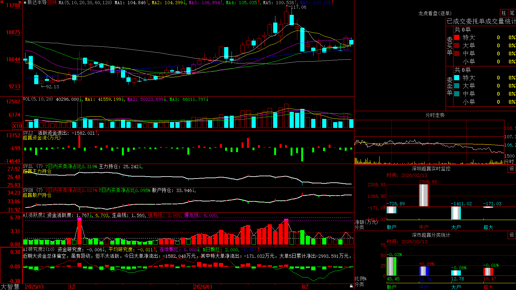
Task: Click the 117.06 high price annotation
Action: 298,7
